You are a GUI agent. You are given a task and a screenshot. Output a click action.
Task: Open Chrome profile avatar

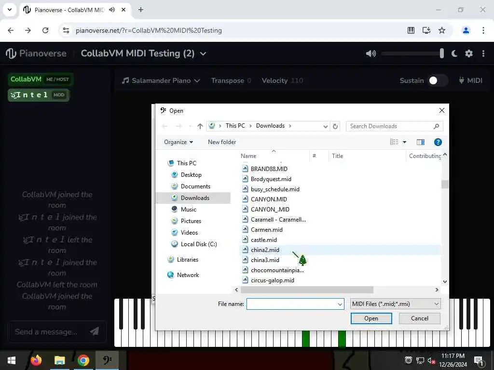click(466, 30)
